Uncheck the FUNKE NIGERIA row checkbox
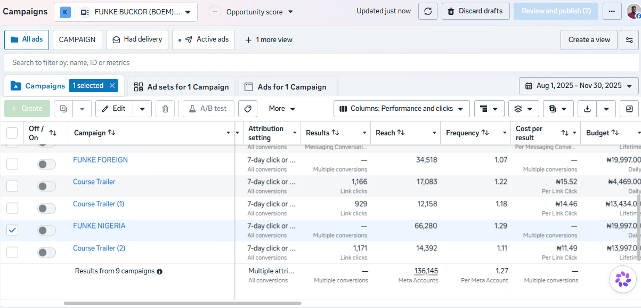This screenshot has width=641, height=308. [12, 230]
